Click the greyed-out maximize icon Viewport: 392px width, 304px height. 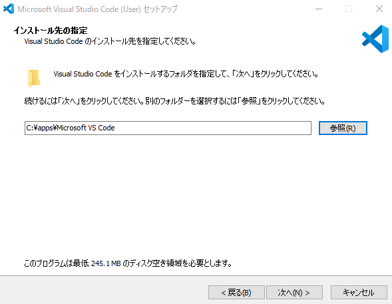pos(349,9)
